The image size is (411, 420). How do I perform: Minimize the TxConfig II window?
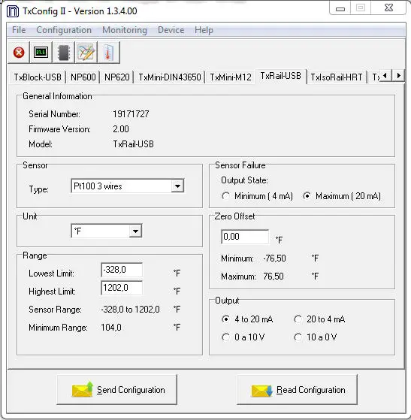coord(340,8)
